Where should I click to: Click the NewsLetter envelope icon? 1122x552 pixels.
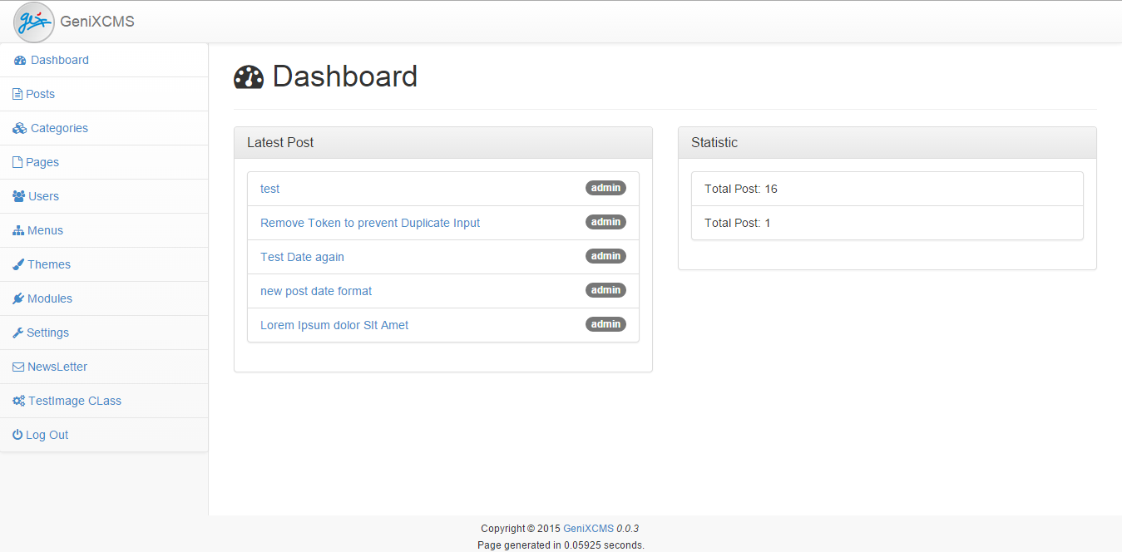click(16, 366)
